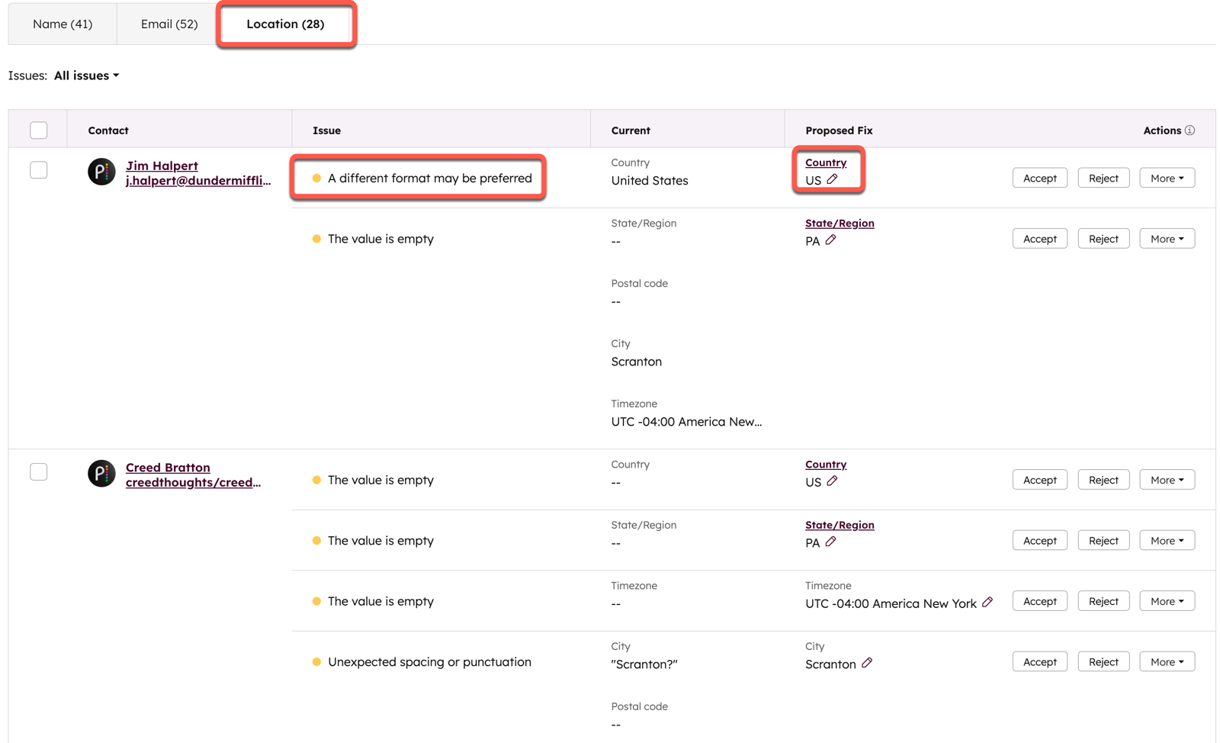Edit the Country proposed fix for Jim Halpert
This screenshot has height=743, width=1220.
pyautogui.click(x=832, y=180)
